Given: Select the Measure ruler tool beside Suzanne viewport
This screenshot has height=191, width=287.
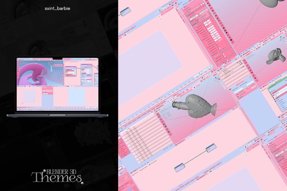Looking at the screenshot, I should coord(255,78).
